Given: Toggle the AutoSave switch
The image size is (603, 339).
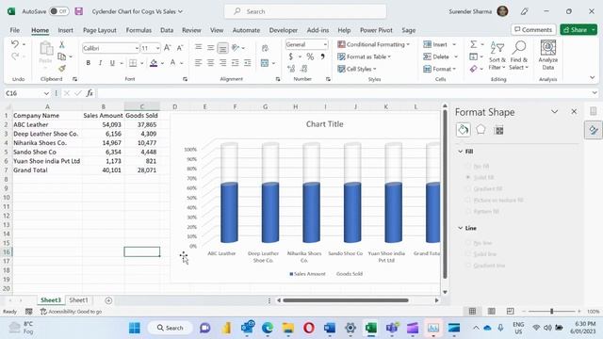Looking at the screenshot, I should [58, 11].
